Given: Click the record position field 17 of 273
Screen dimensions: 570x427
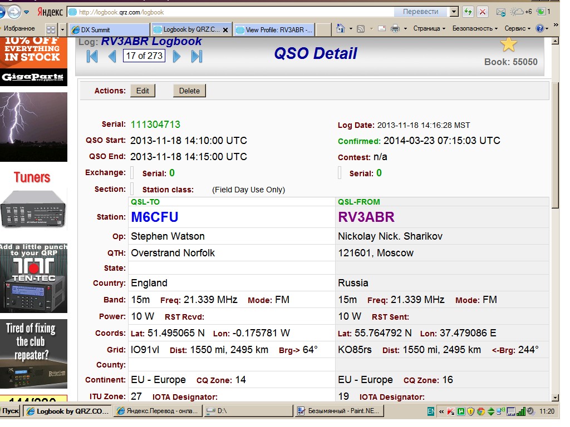Looking at the screenshot, I should coord(144,56).
